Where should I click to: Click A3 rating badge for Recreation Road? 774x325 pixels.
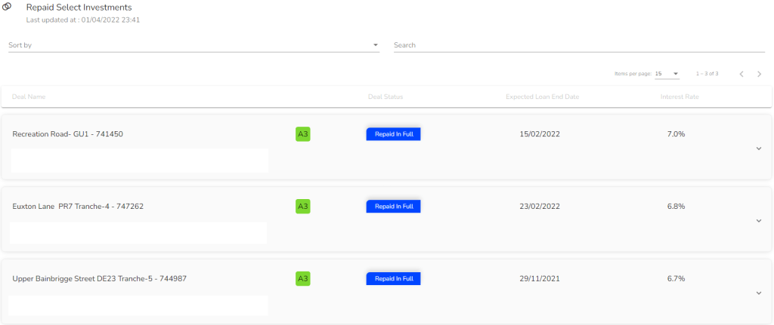(x=303, y=134)
